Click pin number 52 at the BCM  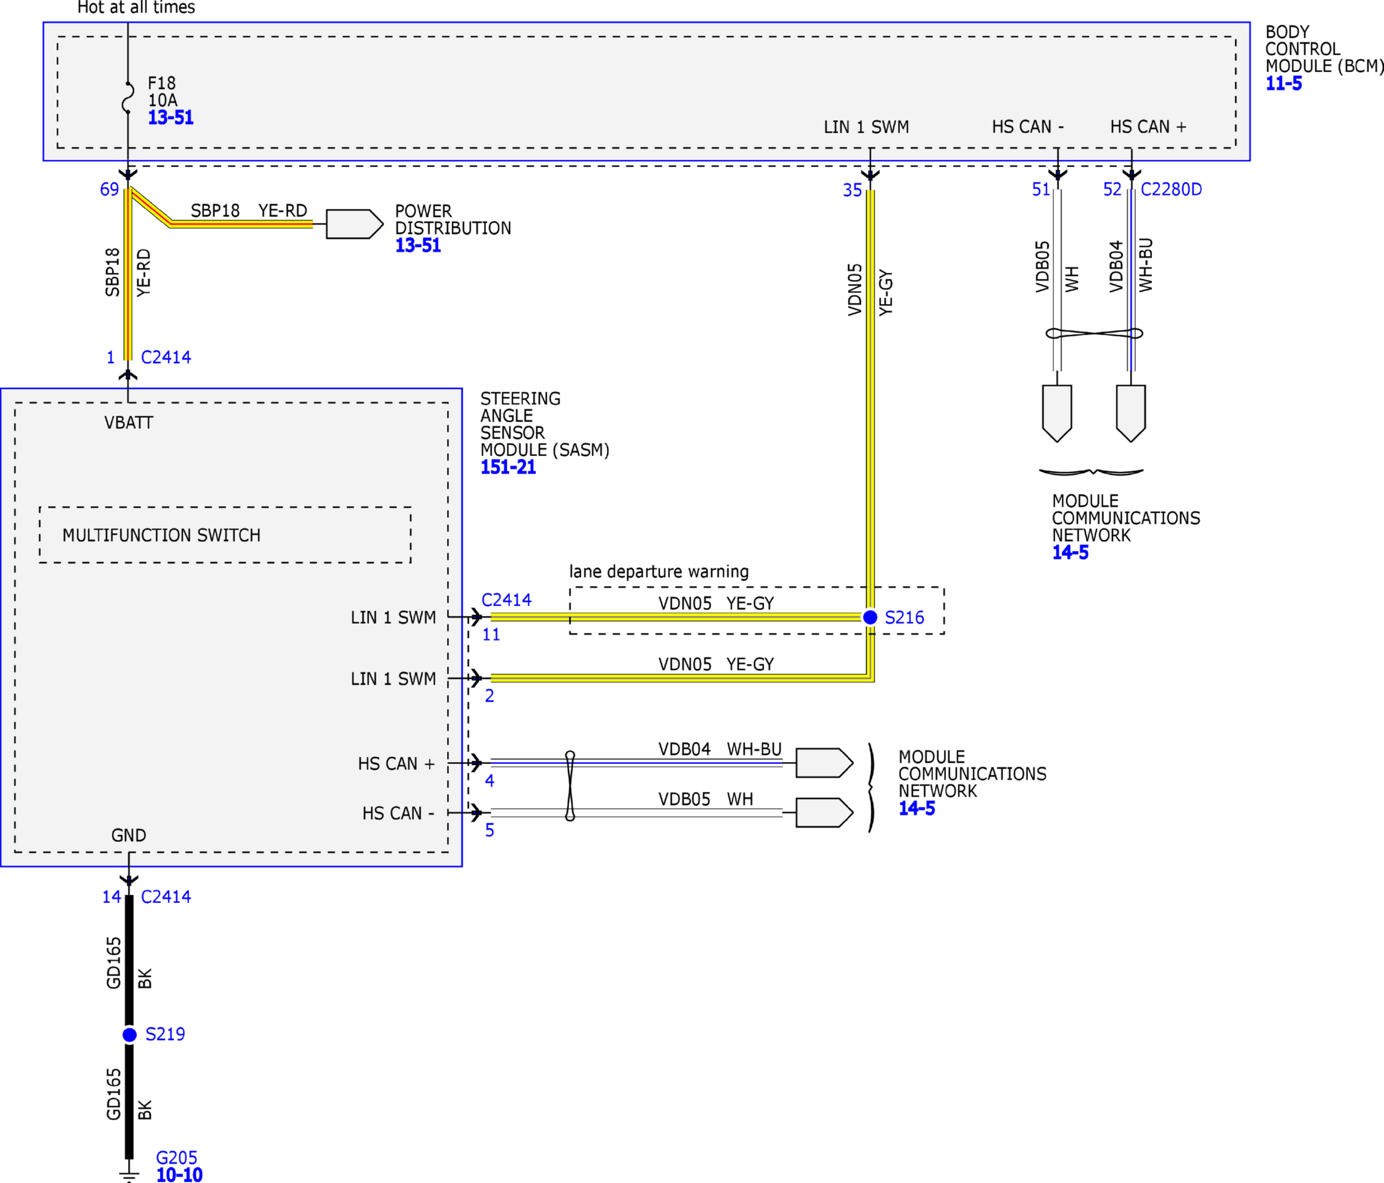click(1112, 189)
